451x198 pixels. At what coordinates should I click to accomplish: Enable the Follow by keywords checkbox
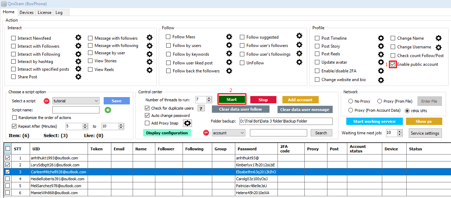(168, 54)
